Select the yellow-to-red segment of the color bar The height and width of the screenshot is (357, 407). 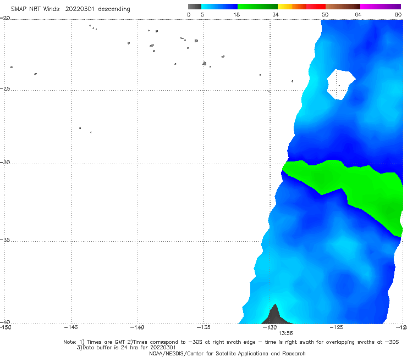301,7
